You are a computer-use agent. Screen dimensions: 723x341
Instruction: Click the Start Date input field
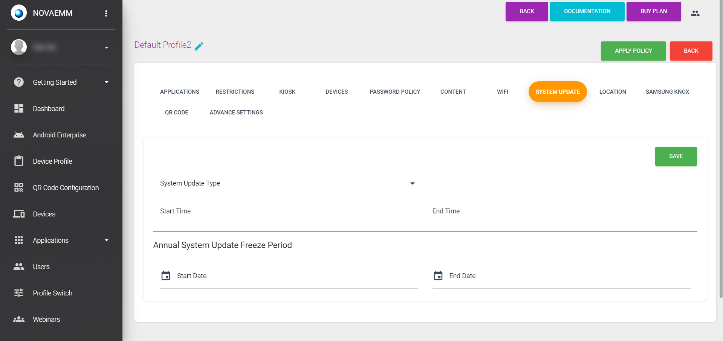click(298, 276)
